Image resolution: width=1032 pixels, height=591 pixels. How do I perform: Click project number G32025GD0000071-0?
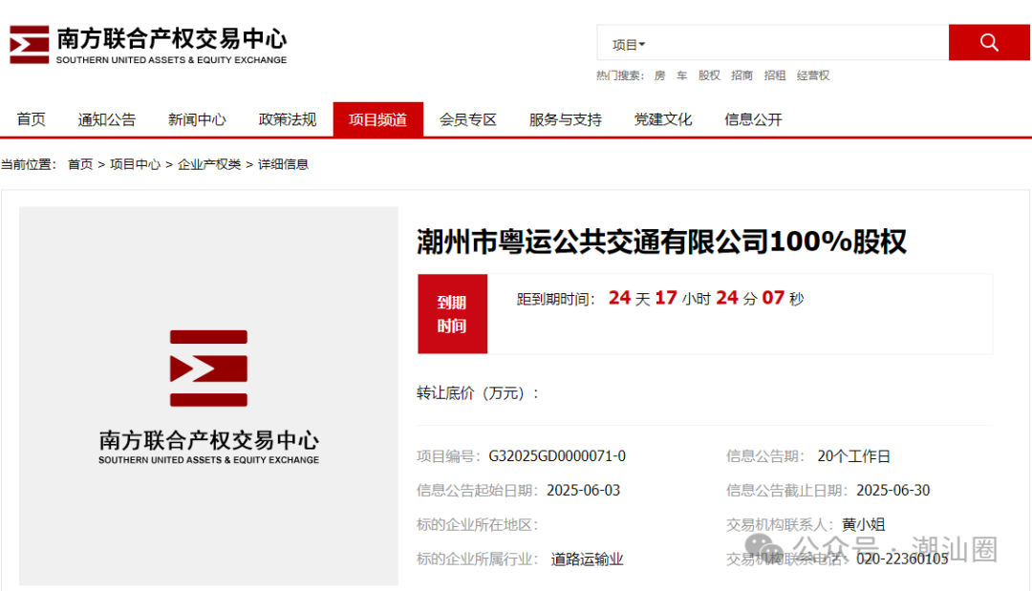[x=557, y=456]
